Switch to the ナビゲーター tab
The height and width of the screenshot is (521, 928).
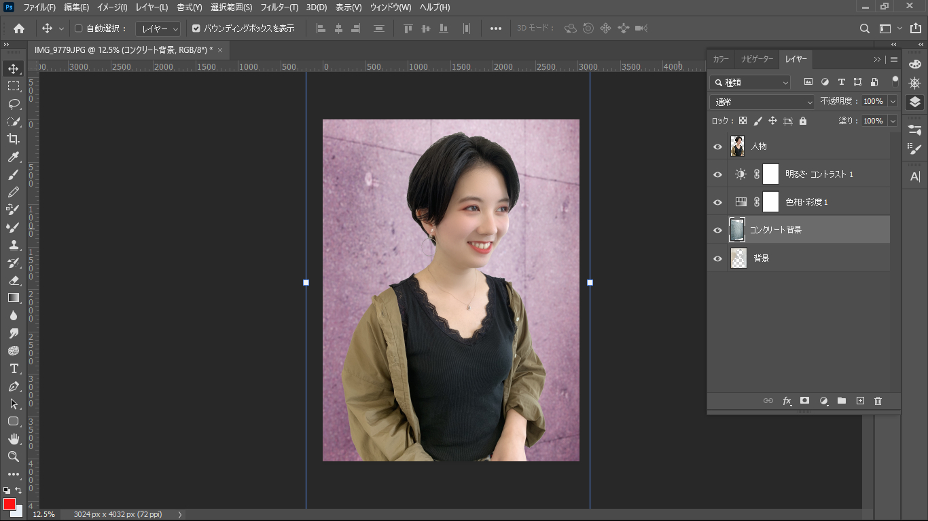pyautogui.click(x=757, y=59)
